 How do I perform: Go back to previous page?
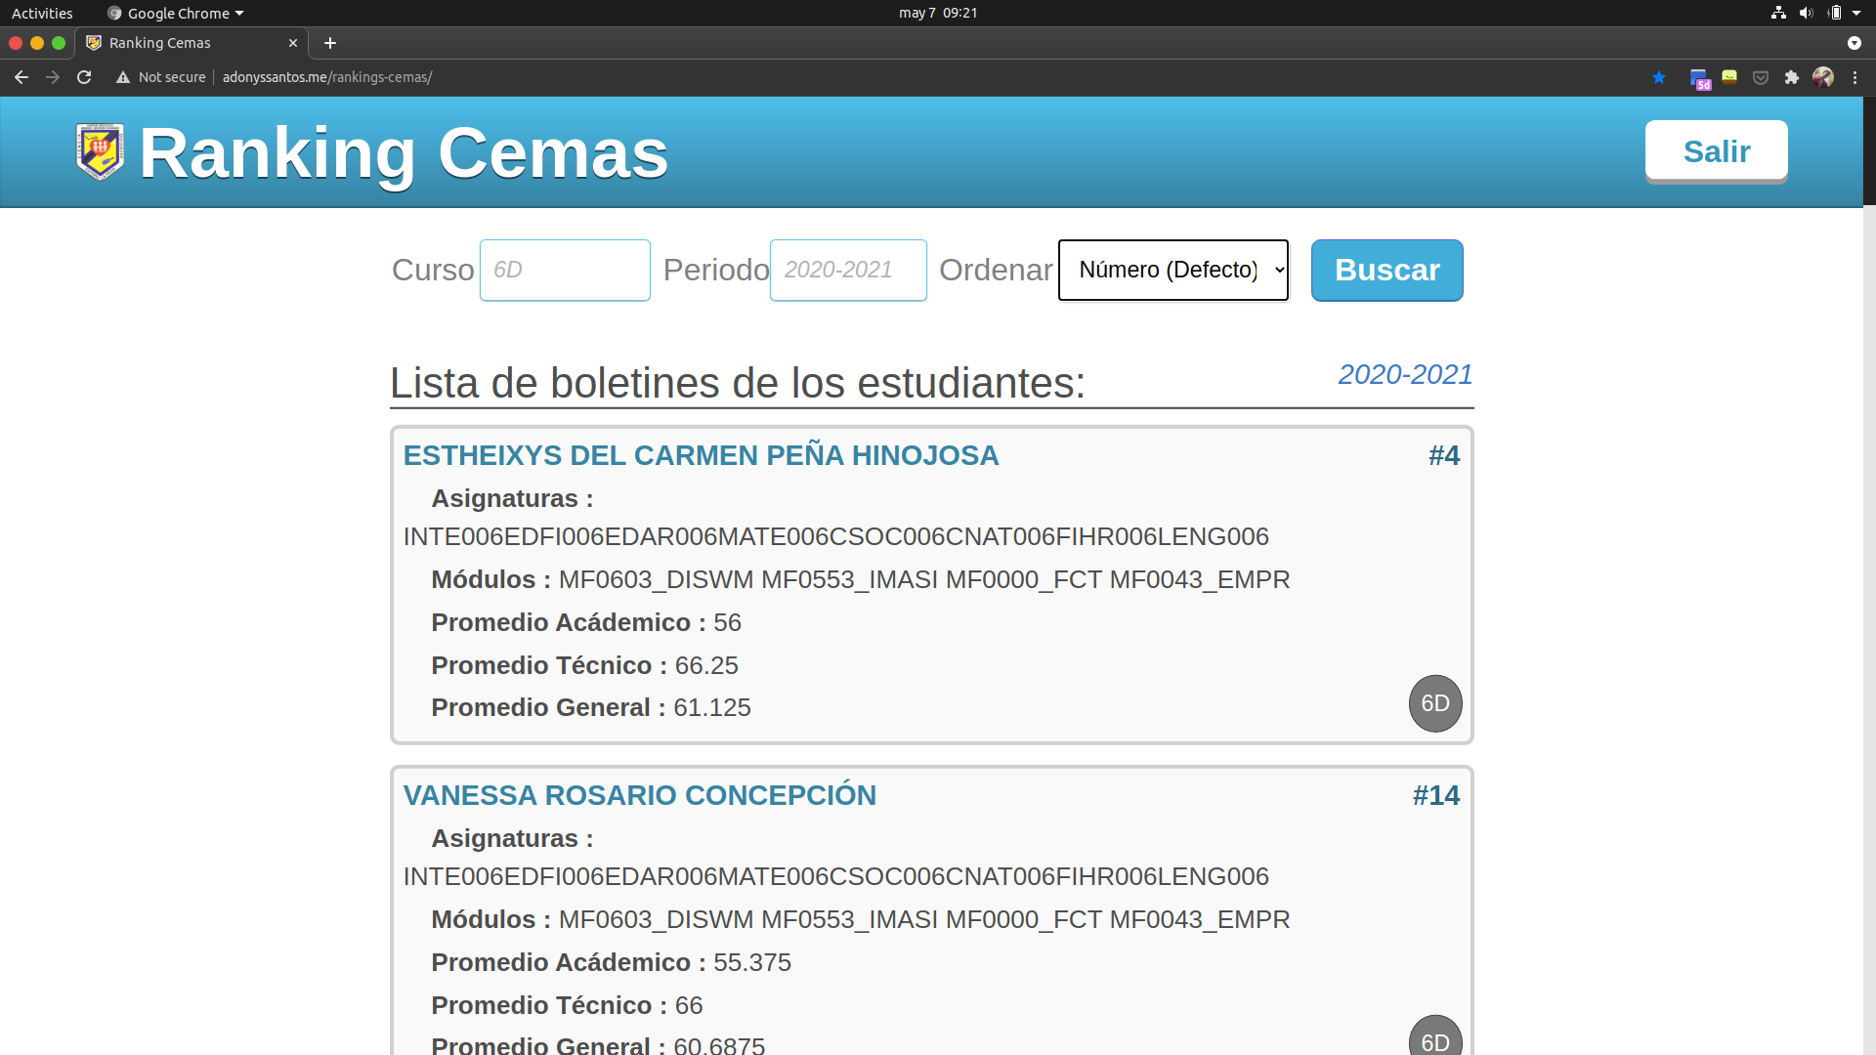coord(21,77)
